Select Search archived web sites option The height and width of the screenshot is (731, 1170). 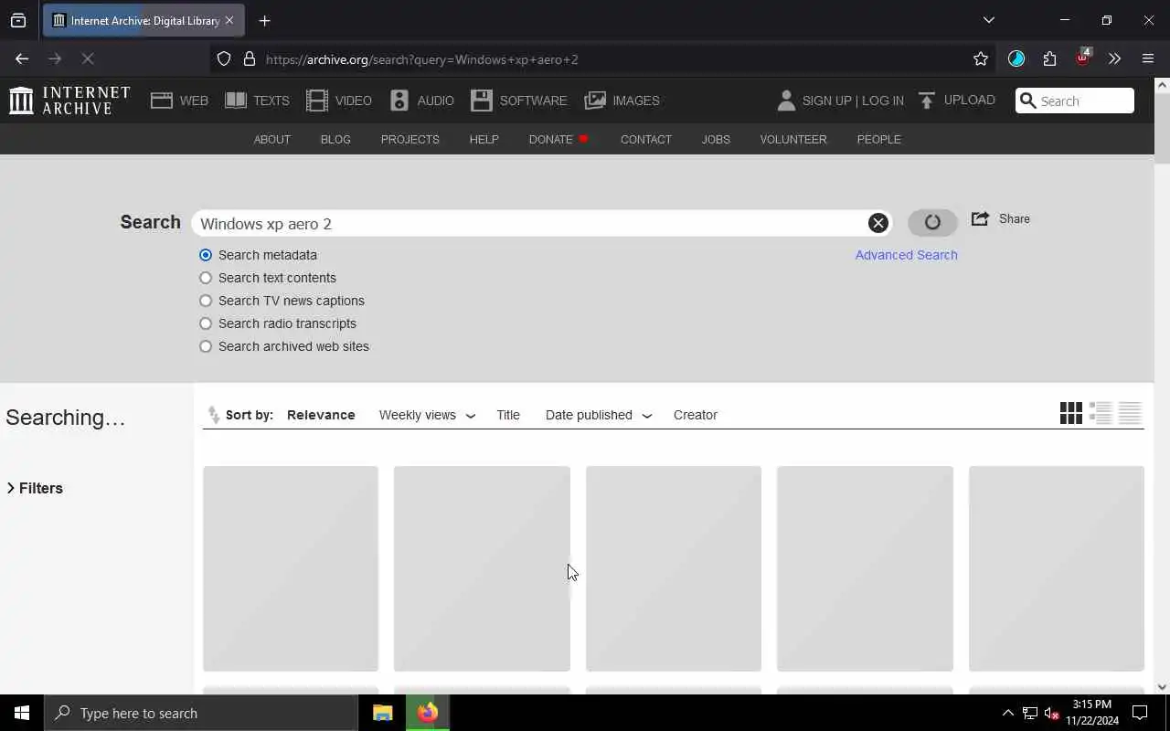pos(206,346)
